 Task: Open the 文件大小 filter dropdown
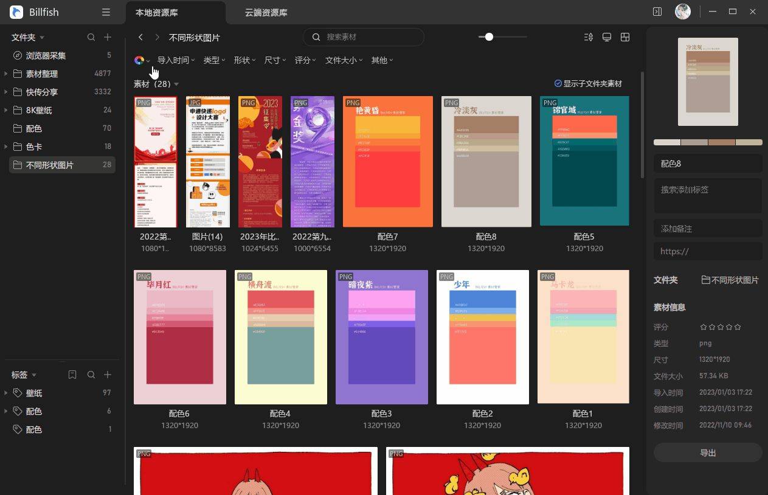[344, 60]
